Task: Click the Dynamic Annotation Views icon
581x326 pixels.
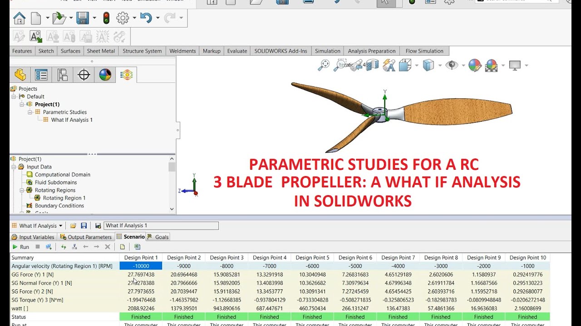Action: pyautogui.click(x=389, y=65)
